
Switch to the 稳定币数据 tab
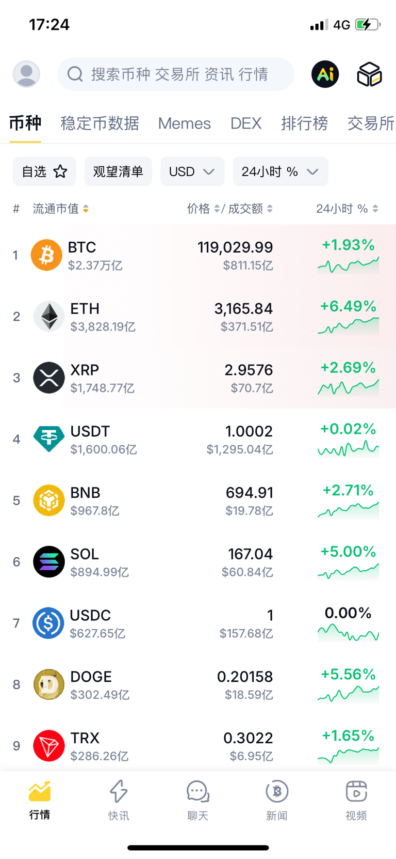coord(100,123)
